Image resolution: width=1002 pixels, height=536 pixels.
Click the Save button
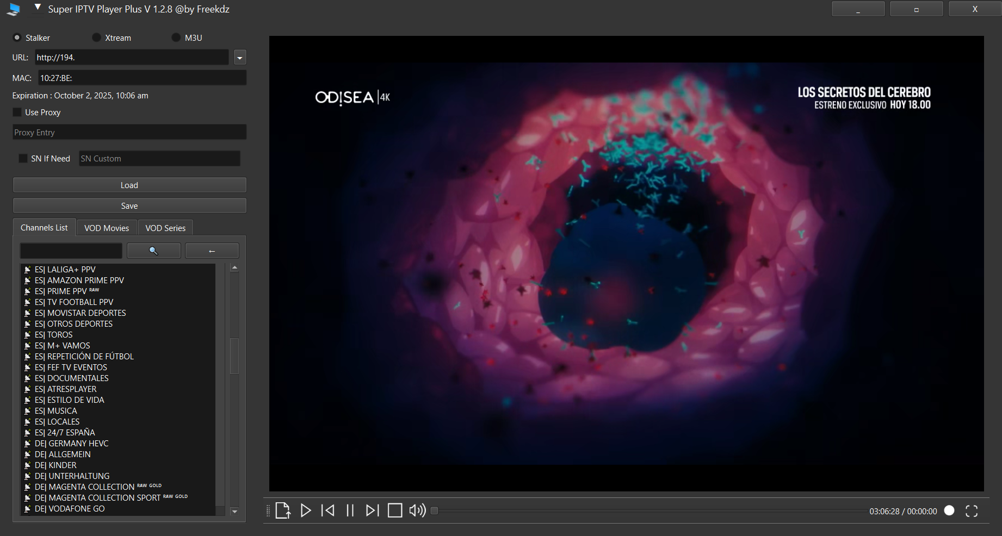(x=129, y=205)
